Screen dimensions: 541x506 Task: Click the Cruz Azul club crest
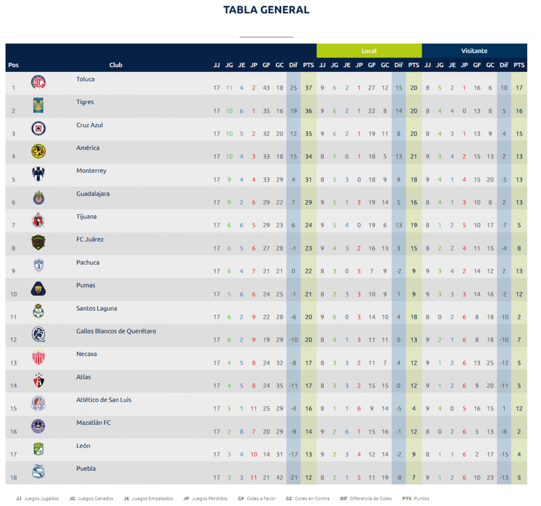39,128
